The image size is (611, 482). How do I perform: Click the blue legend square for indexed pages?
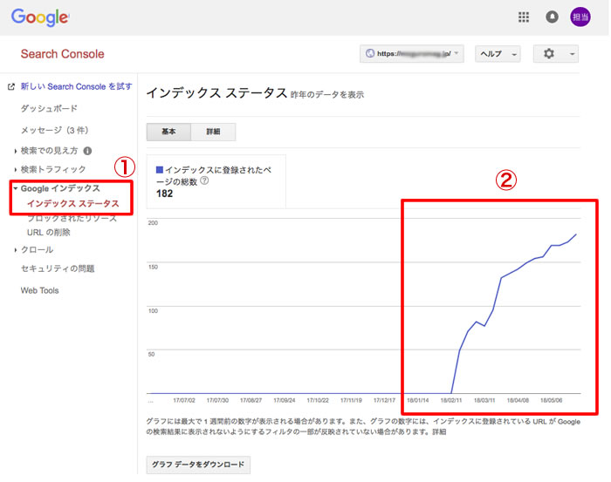(159, 168)
